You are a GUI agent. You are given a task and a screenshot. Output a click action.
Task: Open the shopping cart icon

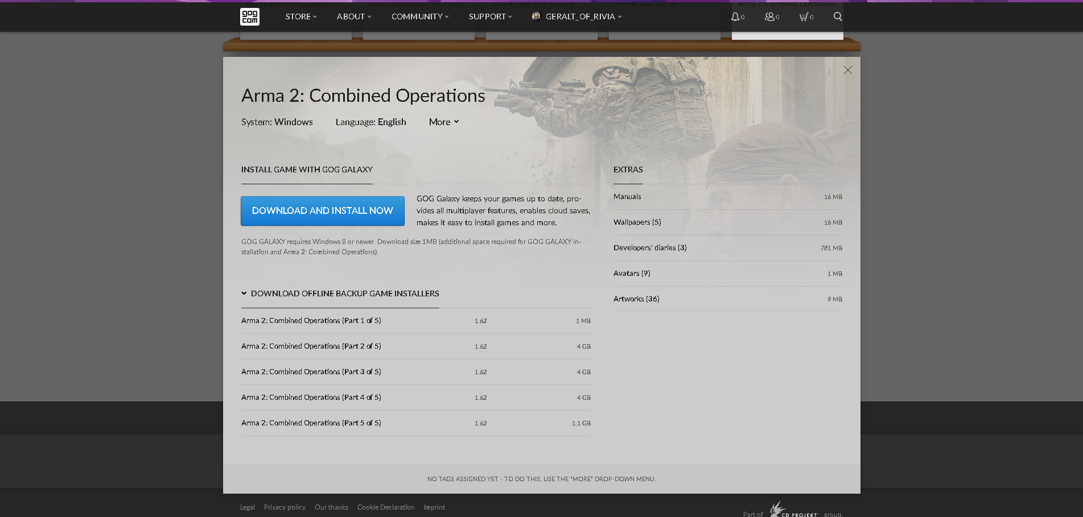click(804, 16)
